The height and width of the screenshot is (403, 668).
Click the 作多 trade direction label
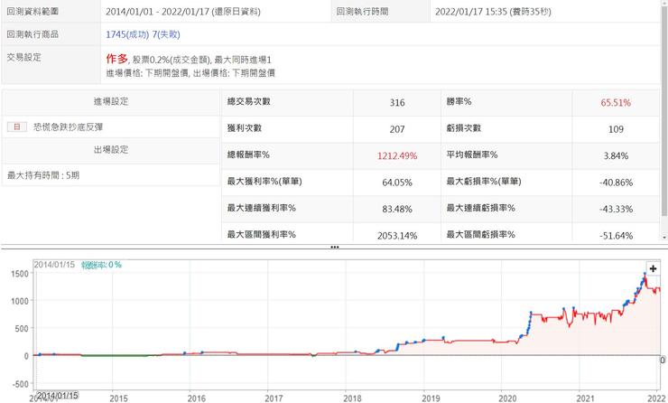(116, 58)
